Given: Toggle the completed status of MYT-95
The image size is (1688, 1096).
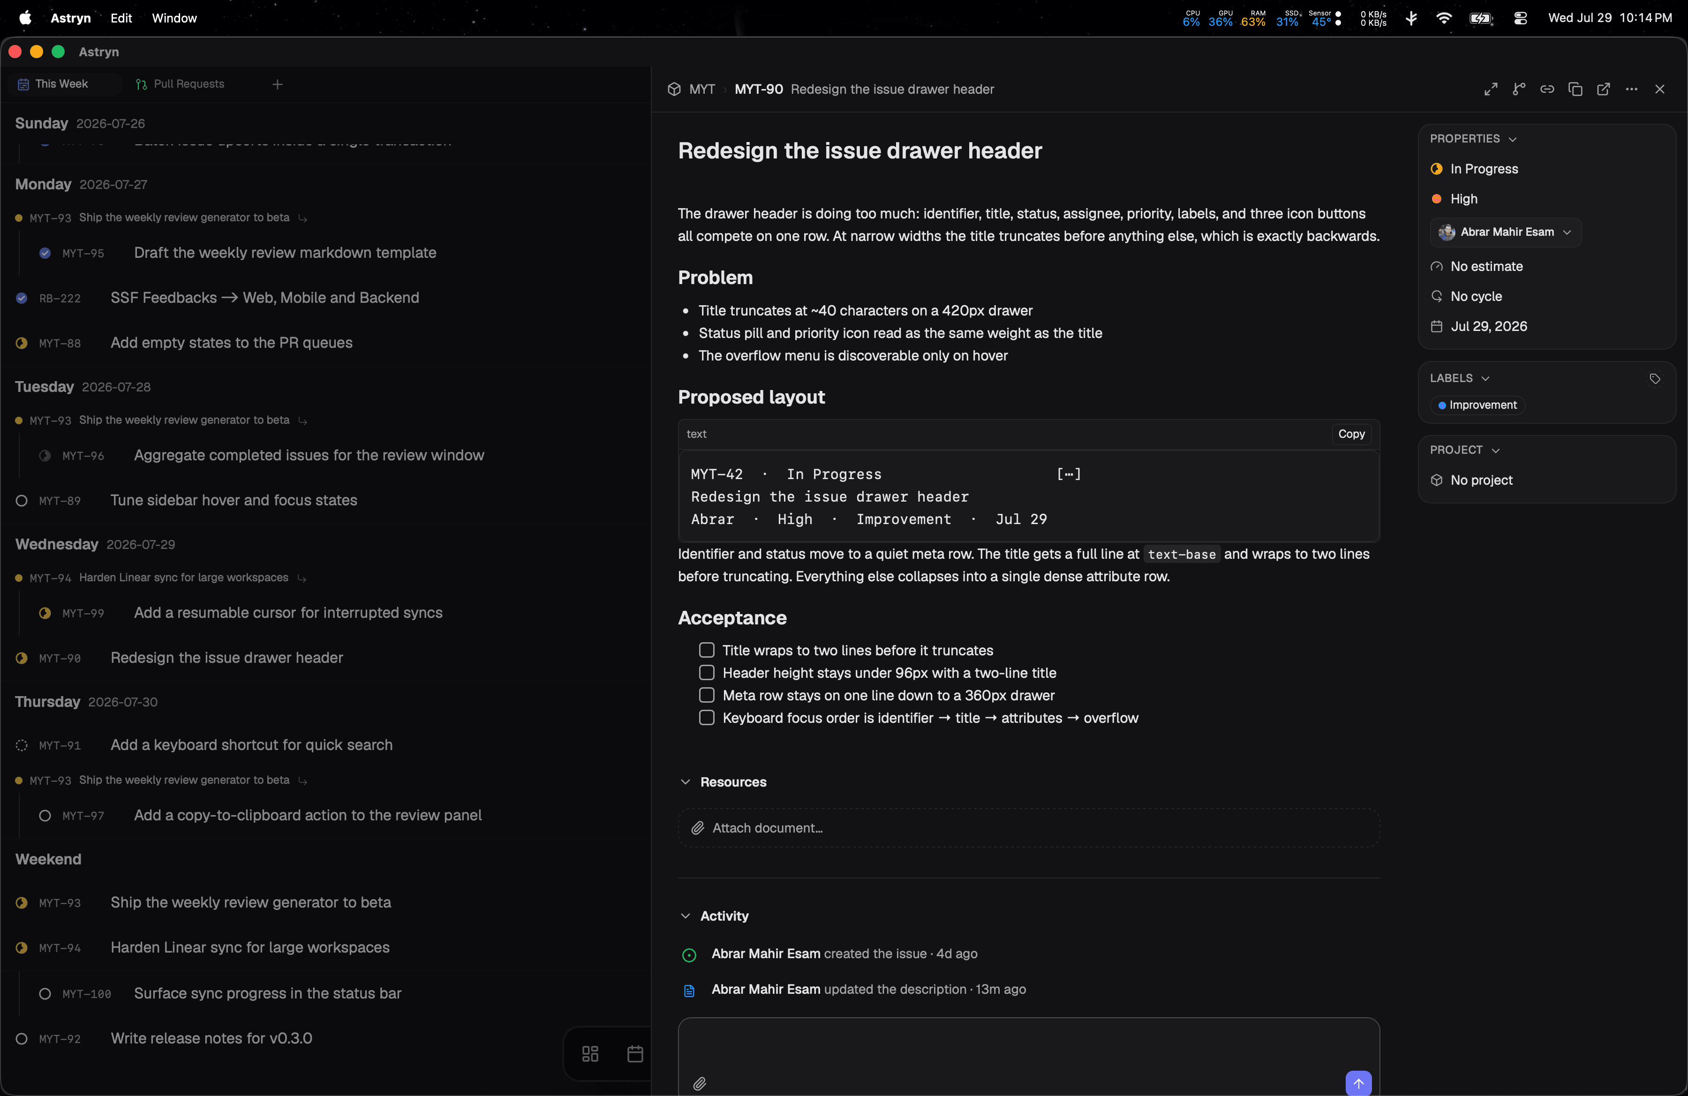Looking at the screenshot, I should coord(45,253).
